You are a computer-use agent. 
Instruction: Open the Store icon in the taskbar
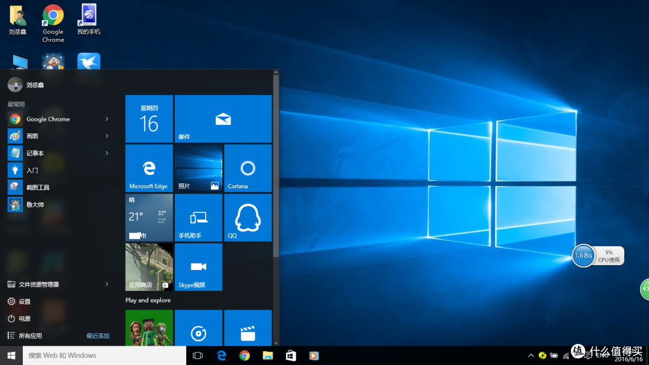[x=291, y=355]
